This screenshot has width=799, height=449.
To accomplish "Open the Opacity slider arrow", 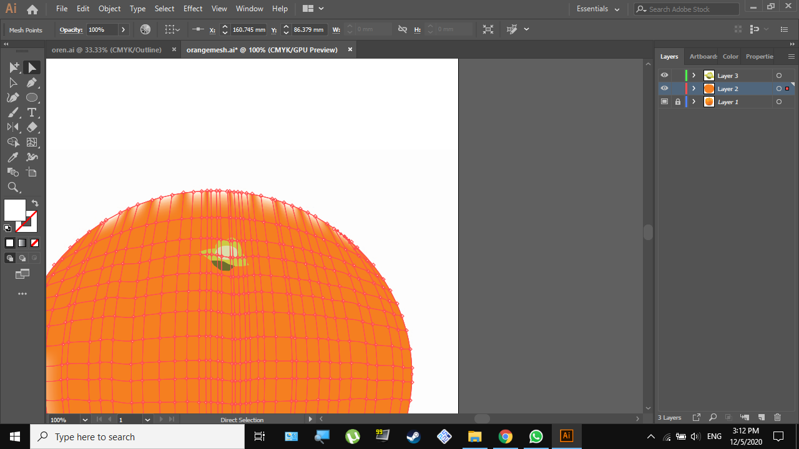I will click(x=124, y=29).
